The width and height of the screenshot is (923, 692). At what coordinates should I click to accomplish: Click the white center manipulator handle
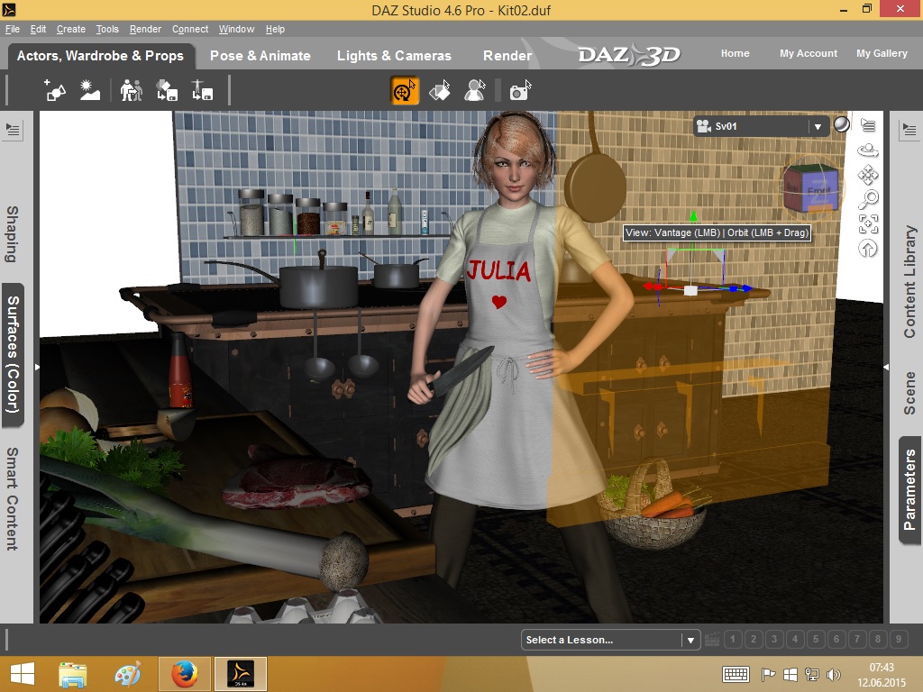coord(690,290)
